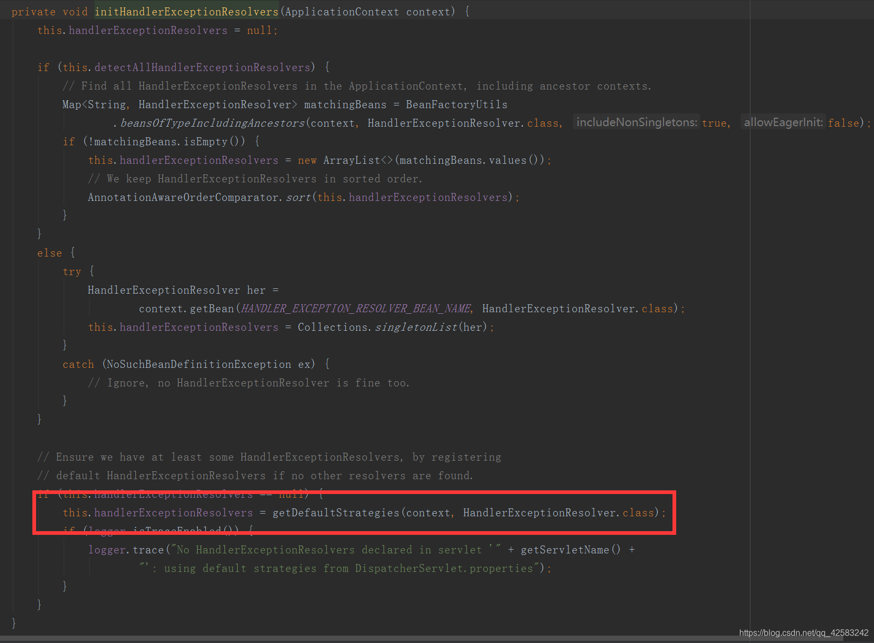Click 'logger.trace' call

(126, 550)
